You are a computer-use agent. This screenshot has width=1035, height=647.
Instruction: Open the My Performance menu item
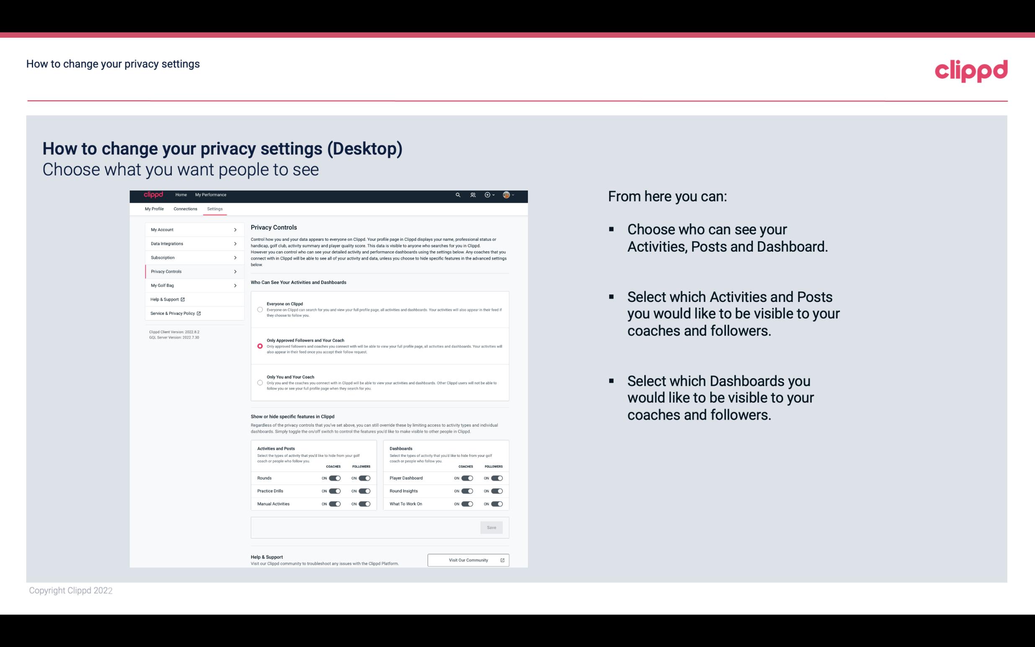(x=211, y=195)
